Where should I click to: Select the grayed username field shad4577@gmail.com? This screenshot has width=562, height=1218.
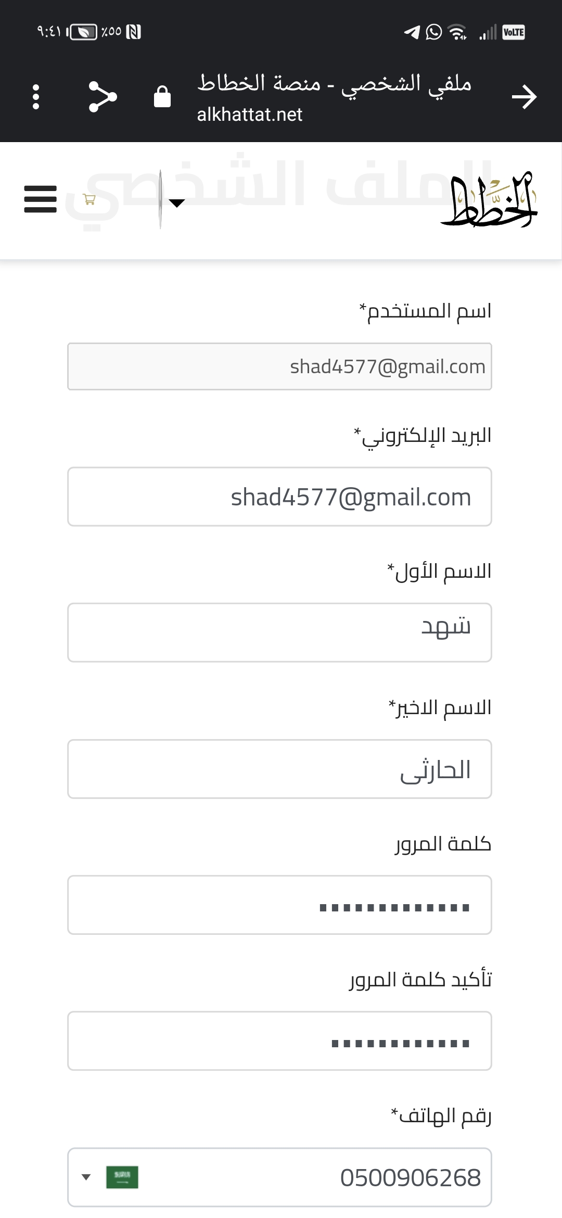click(x=279, y=366)
